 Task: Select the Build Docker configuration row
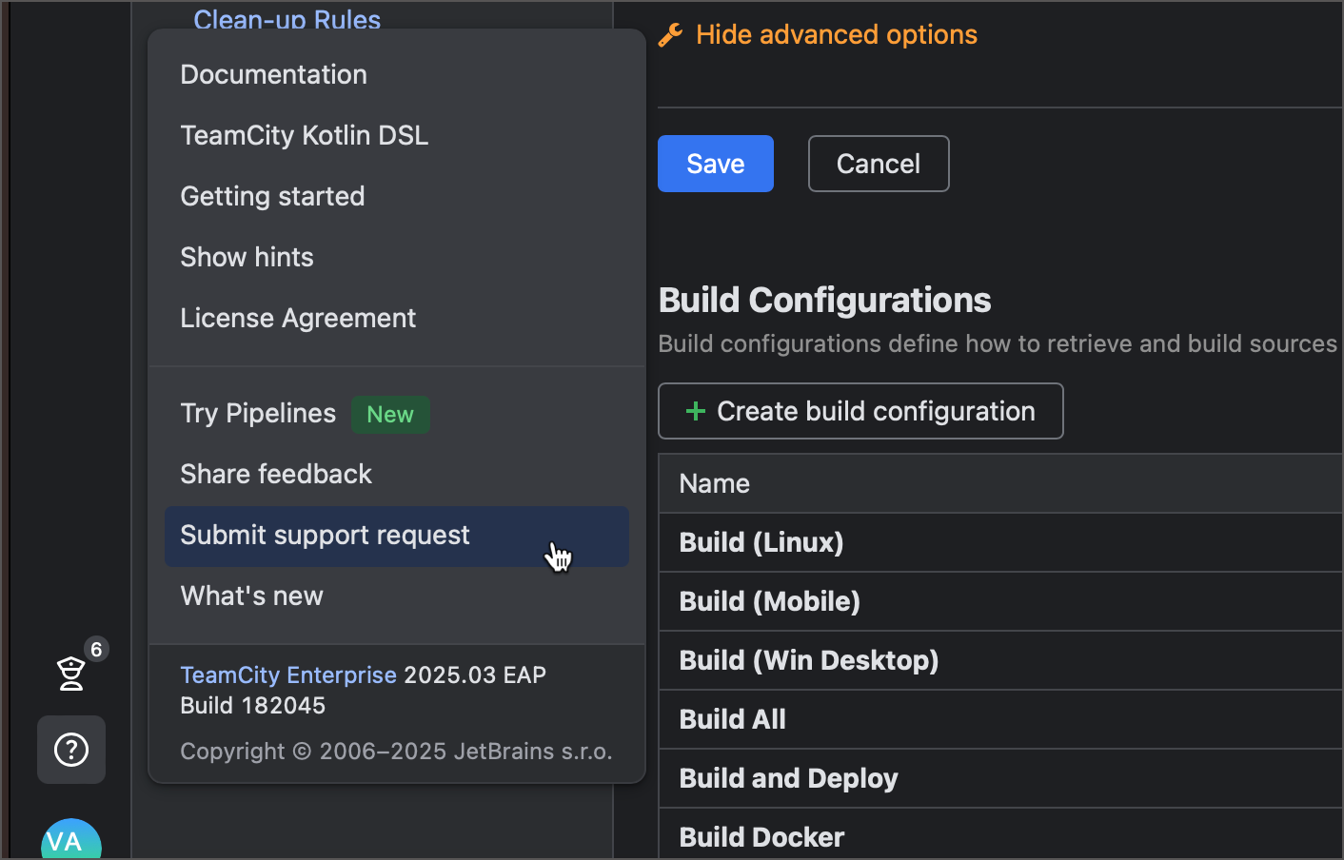click(x=761, y=836)
